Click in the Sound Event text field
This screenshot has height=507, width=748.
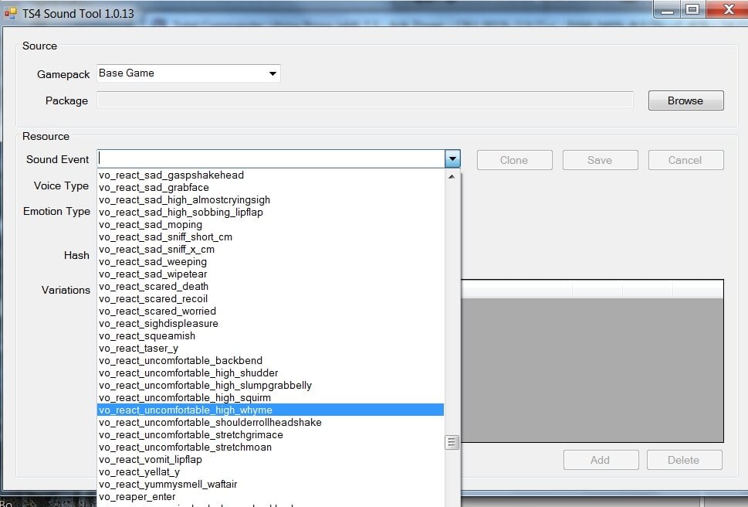point(271,159)
